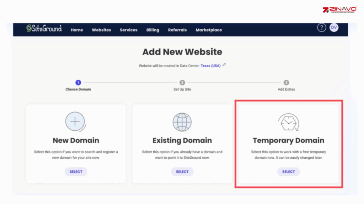Open the DV user avatar menu
Viewport: 364px width, 204px height.
coord(334,28)
